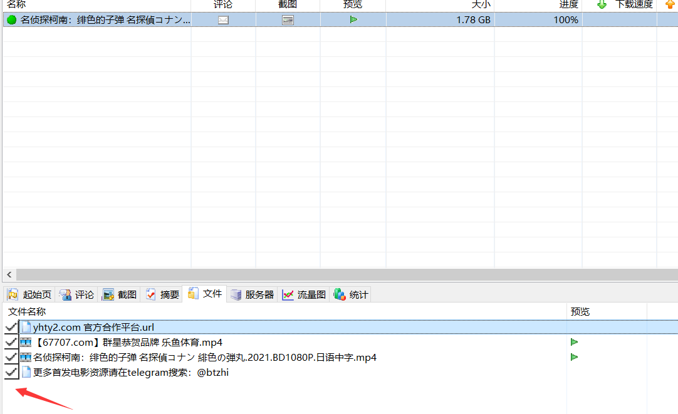Click the horizontal scrollbar track of torrent list
This screenshot has width=678, height=414.
pyautogui.click(x=347, y=274)
